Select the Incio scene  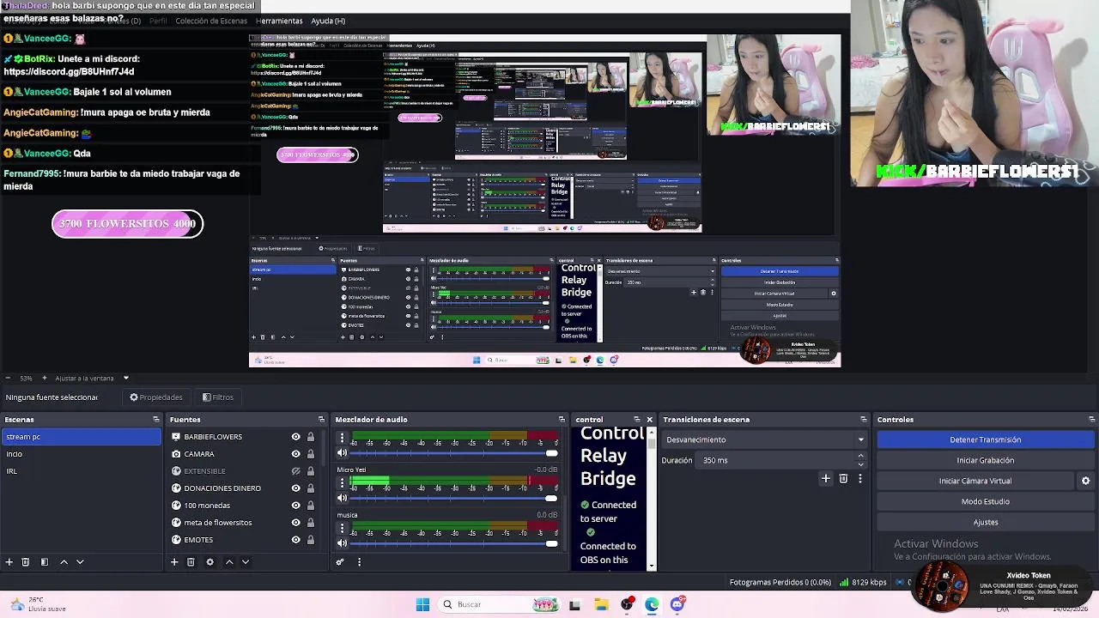[81, 454]
